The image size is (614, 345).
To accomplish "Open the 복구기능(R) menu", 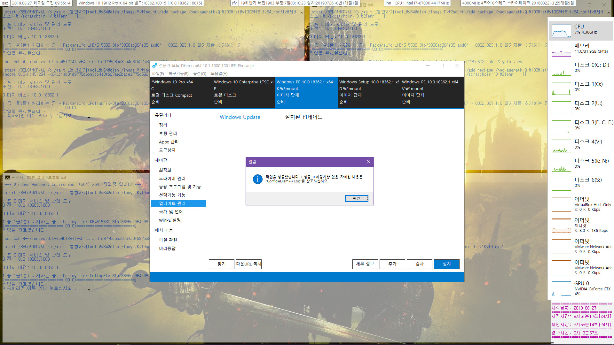I will pyautogui.click(x=178, y=73).
